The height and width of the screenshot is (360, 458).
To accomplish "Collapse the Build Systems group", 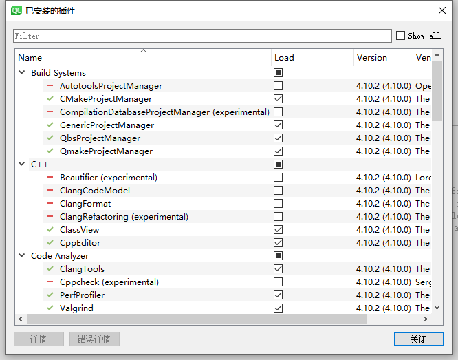I will click(21, 72).
